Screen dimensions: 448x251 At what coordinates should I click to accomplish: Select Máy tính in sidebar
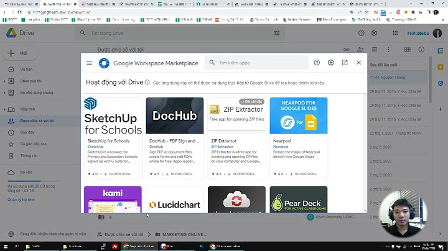point(27,109)
